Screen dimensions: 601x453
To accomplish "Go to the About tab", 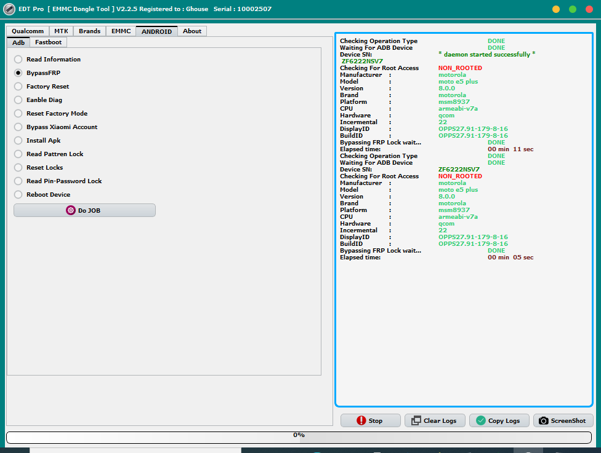I will click(192, 31).
